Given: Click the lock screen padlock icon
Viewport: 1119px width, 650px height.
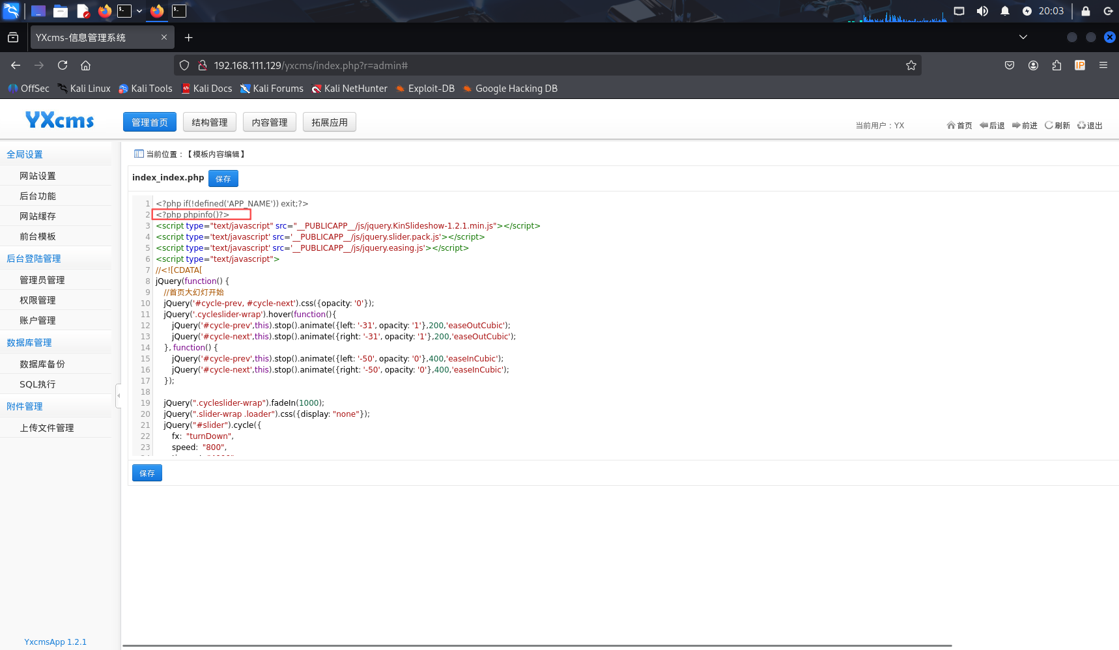Looking at the screenshot, I should tap(1086, 11).
